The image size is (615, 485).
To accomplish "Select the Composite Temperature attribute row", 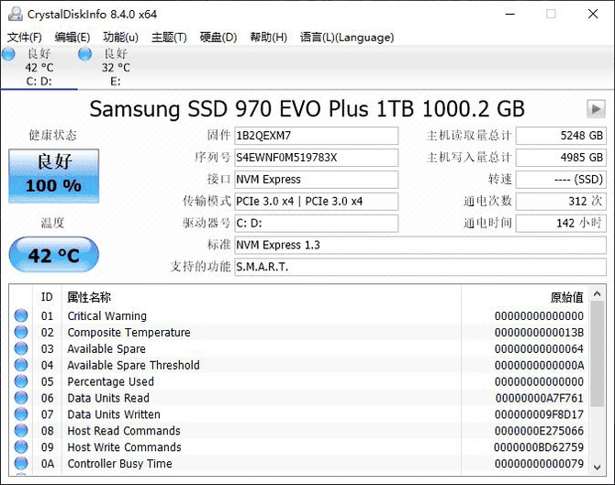I will point(299,332).
